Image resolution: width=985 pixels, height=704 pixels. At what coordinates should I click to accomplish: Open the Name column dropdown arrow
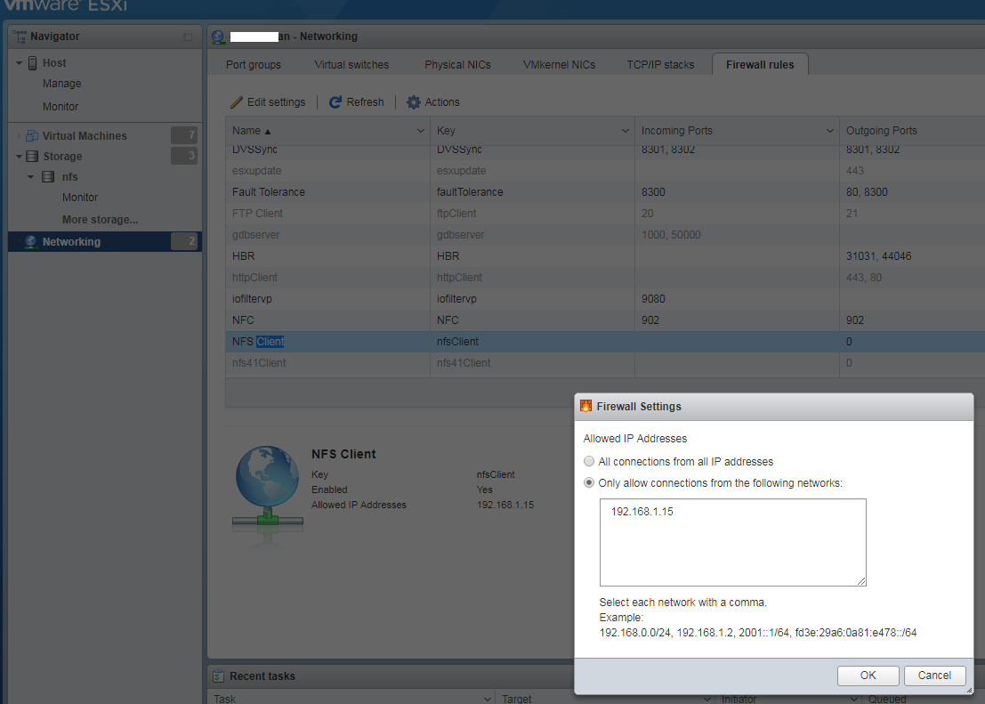pyautogui.click(x=421, y=131)
